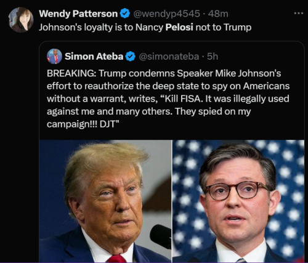Click the 'Kill FISA' quote line in tweet
Screen dimensions: 308x263
coord(168,99)
